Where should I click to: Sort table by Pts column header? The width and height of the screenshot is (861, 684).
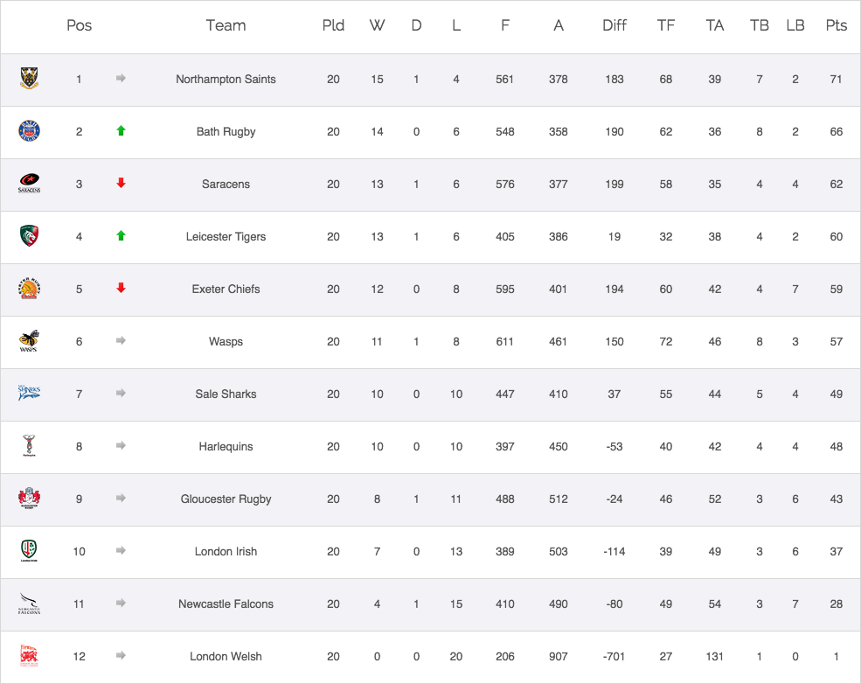[836, 25]
